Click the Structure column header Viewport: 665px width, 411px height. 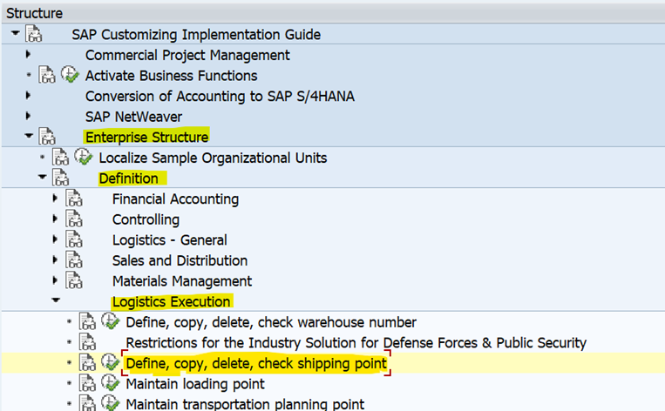click(x=34, y=13)
